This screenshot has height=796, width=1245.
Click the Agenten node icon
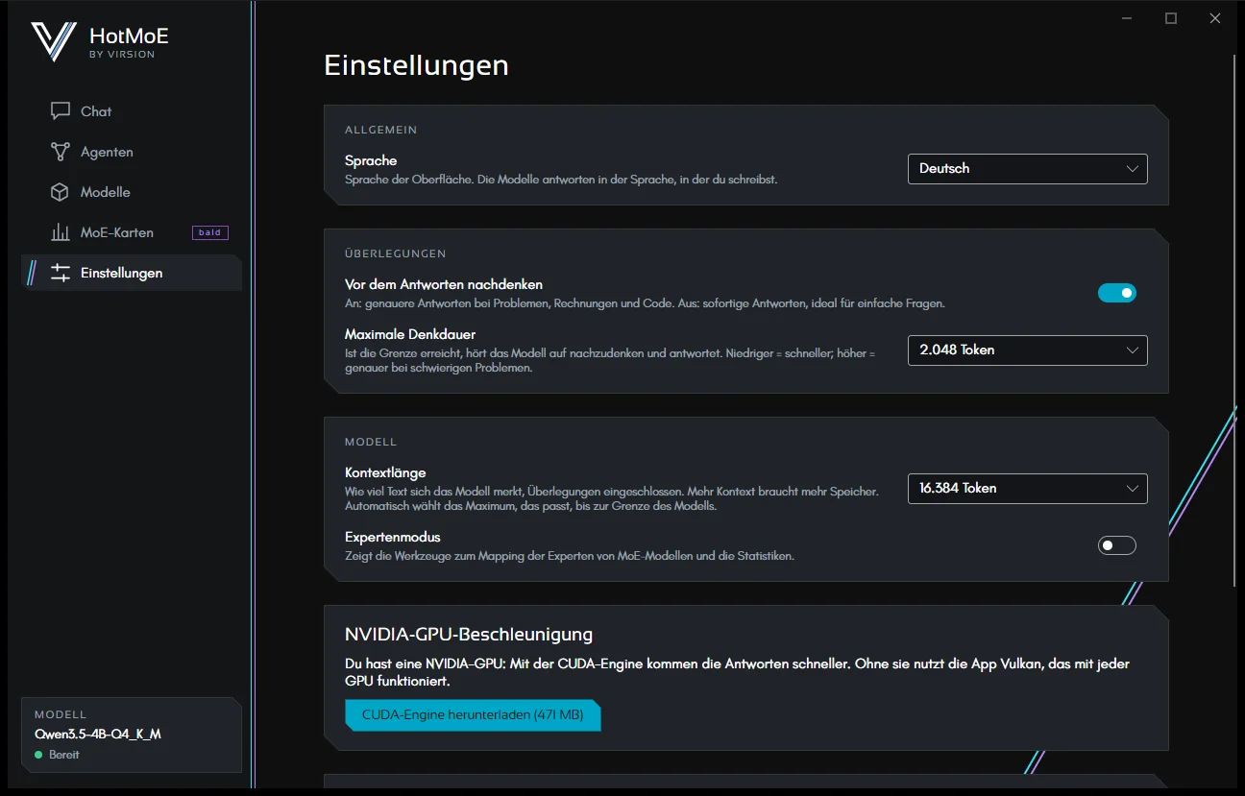pyautogui.click(x=61, y=152)
